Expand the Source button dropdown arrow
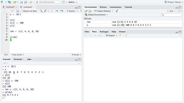This screenshot has height=103, width=184. coord(77,11)
